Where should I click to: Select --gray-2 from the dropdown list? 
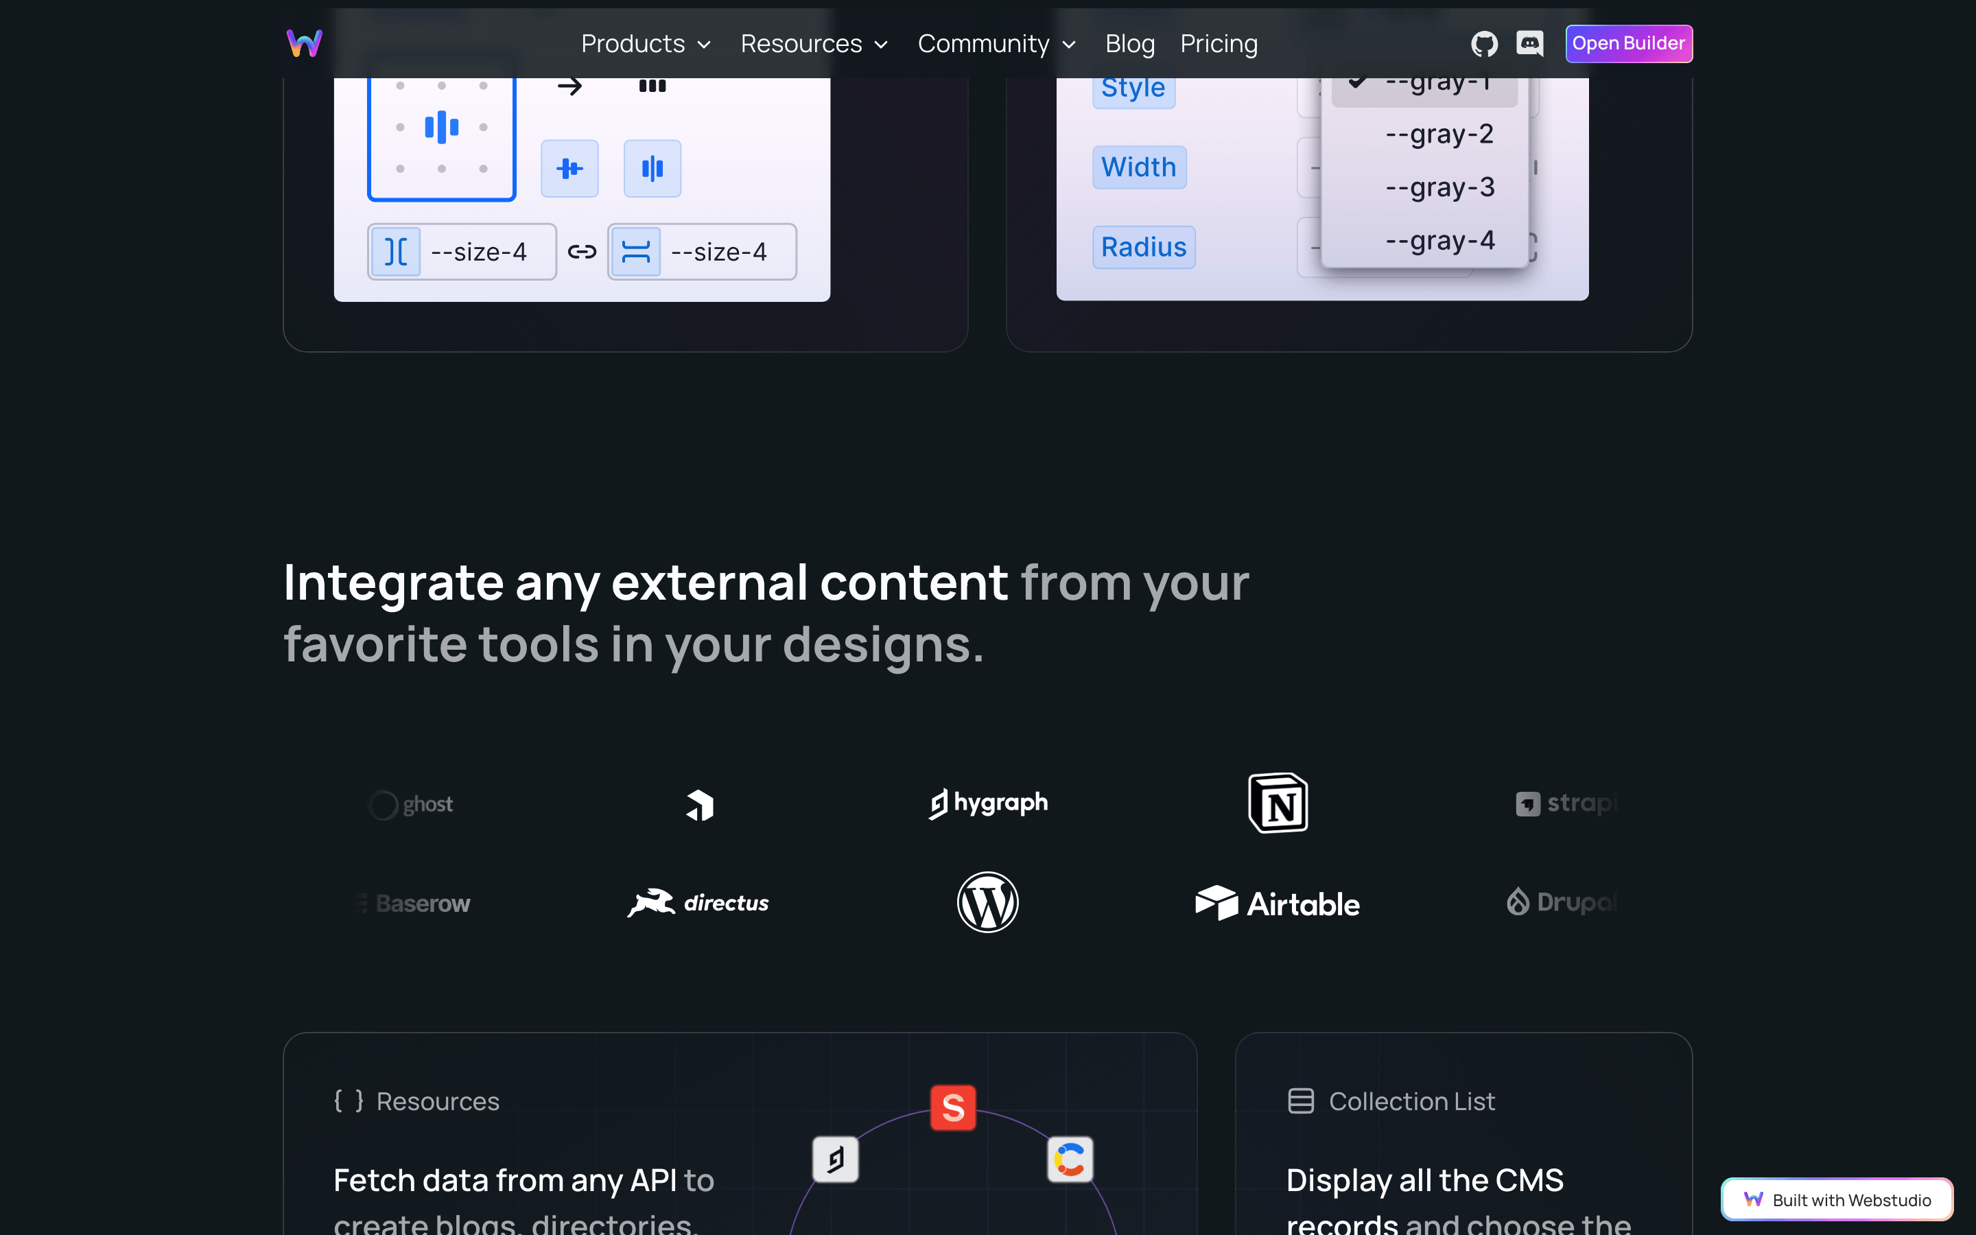tap(1425, 134)
